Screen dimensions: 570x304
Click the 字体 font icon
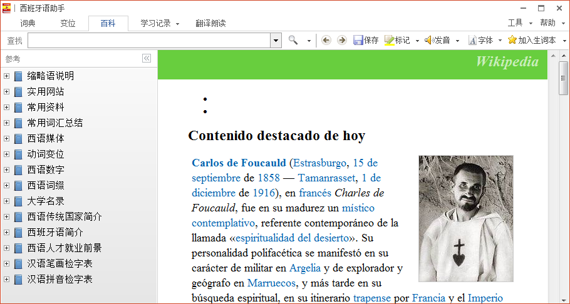click(472, 40)
